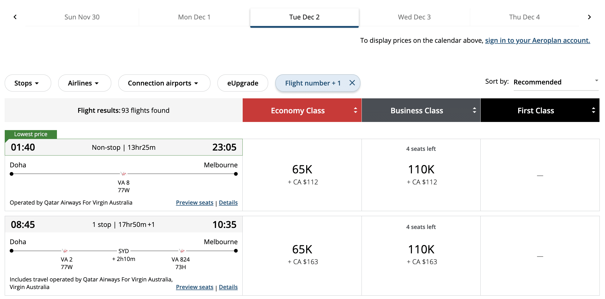Click the First Class sort arrows icon
Image resolution: width=605 pixels, height=299 pixels.
(593, 110)
